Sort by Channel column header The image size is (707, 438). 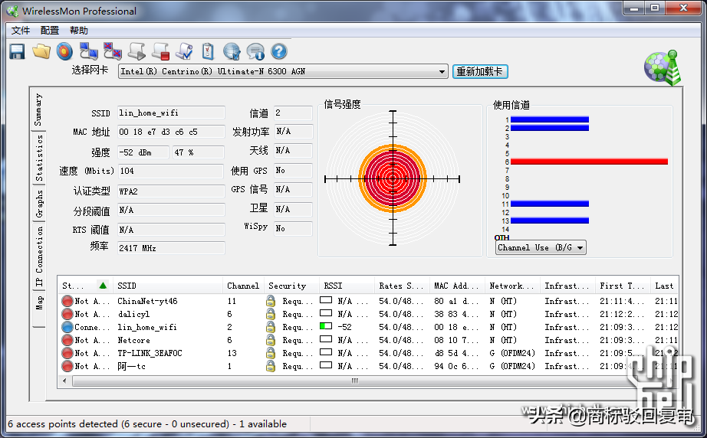pyautogui.click(x=243, y=286)
